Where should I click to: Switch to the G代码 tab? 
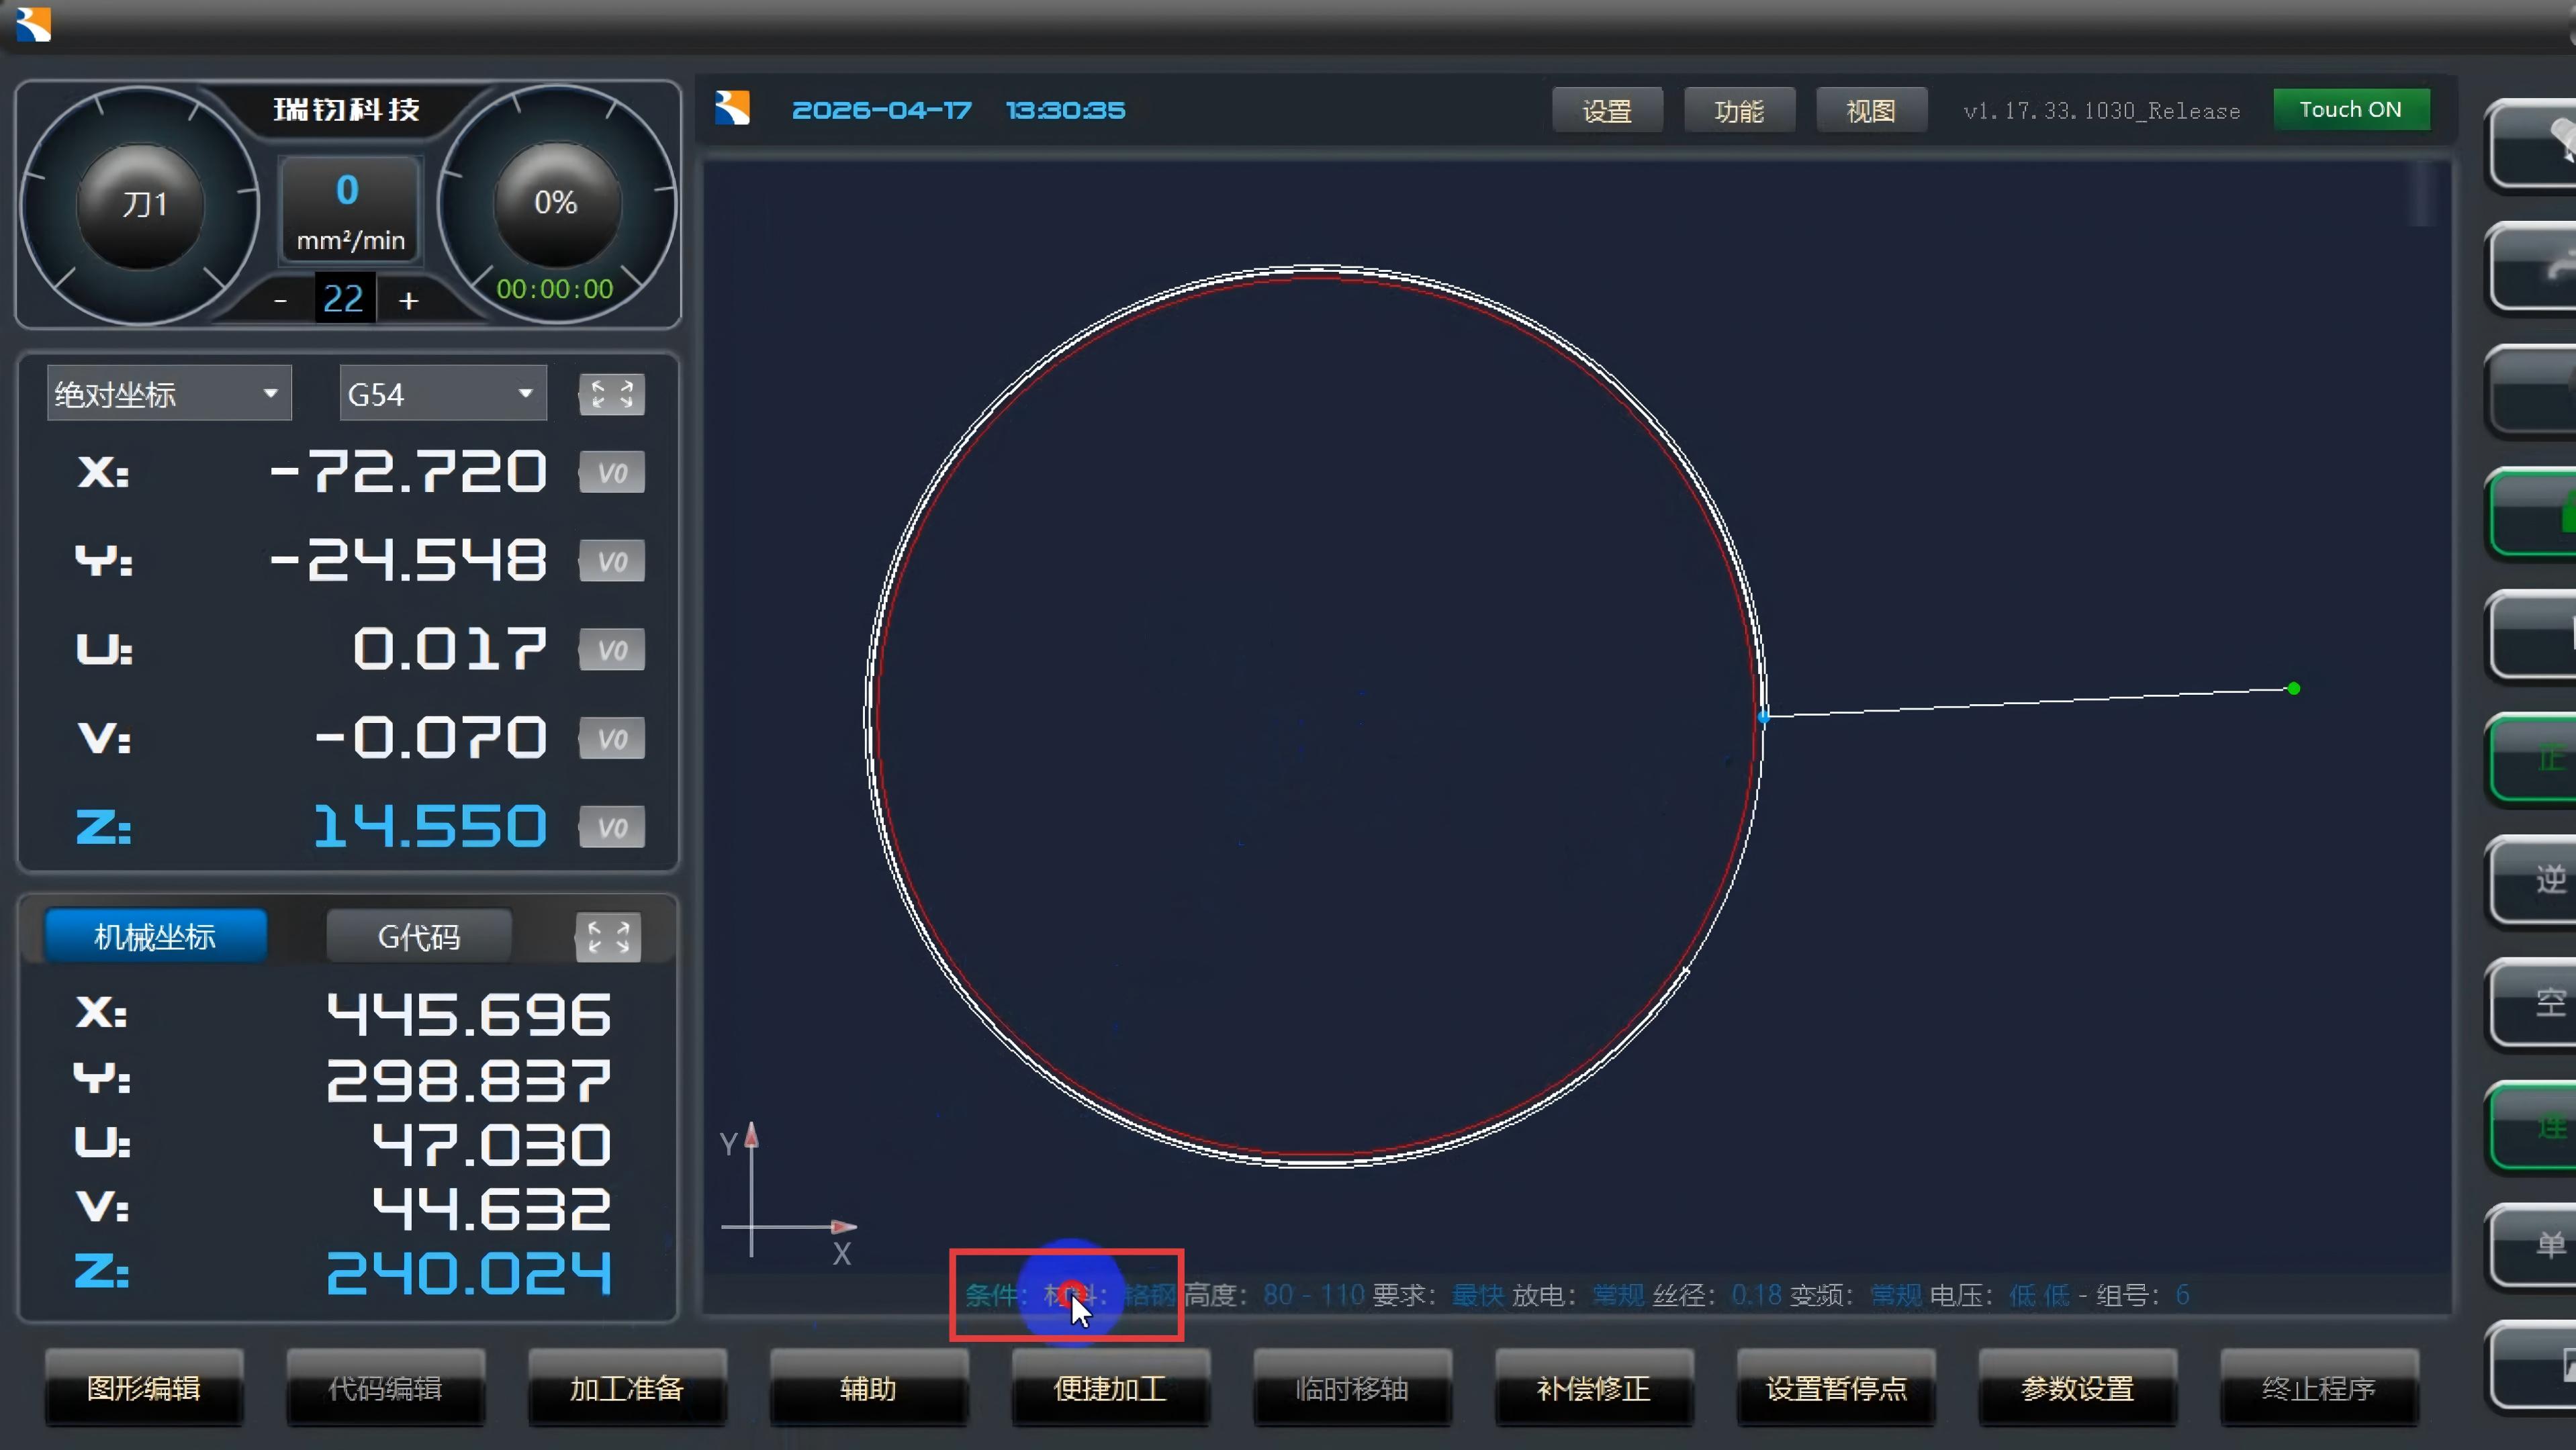[419, 936]
